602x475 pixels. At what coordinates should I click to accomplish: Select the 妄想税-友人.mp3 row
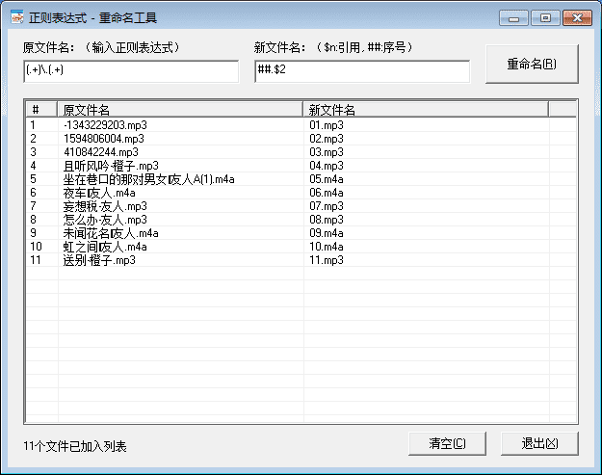click(105, 206)
